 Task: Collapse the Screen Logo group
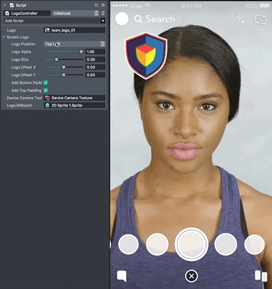tap(3, 37)
